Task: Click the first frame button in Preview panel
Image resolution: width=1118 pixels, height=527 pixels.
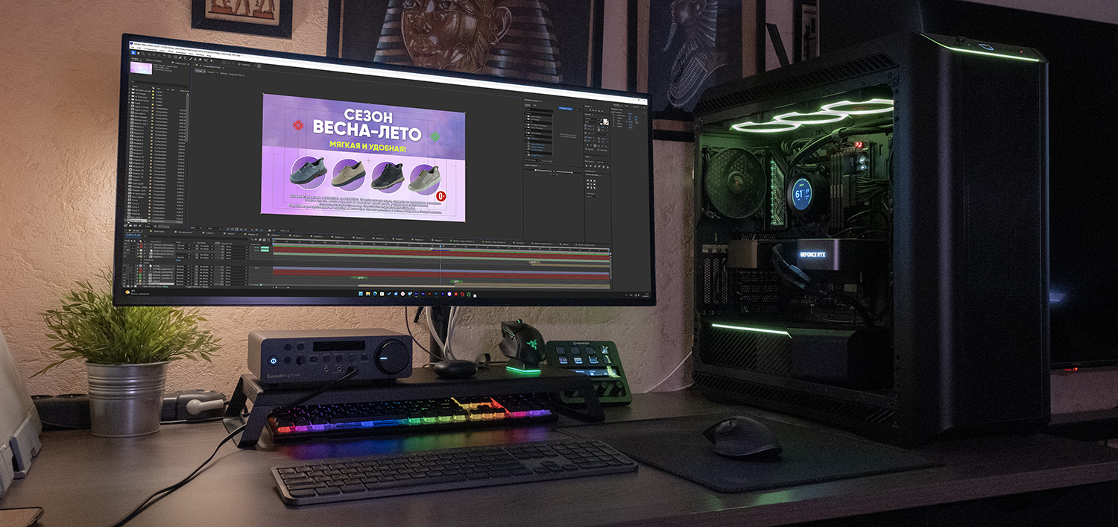Action: tap(590, 110)
